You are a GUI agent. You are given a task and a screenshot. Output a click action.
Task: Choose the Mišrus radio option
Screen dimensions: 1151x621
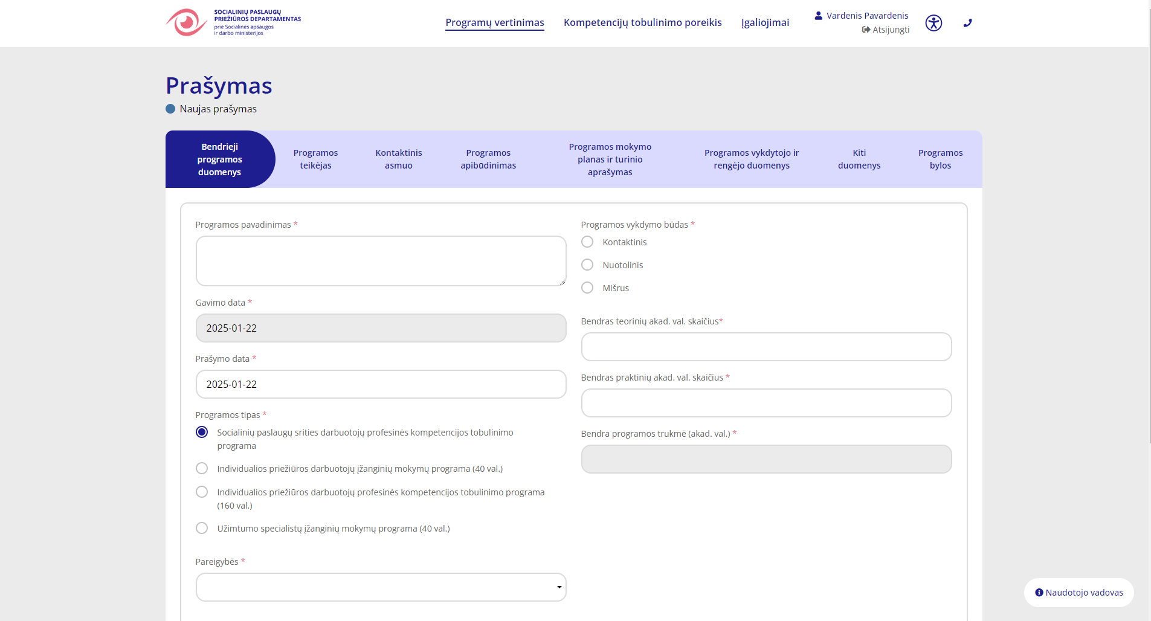[x=587, y=288]
